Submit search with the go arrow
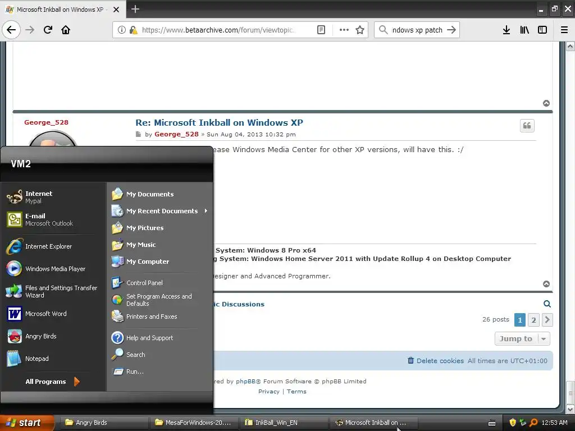This screenshot has width=575, height=431. 451,30
